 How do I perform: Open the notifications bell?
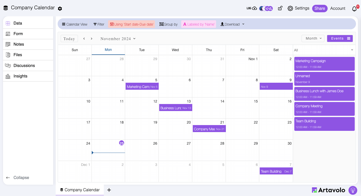pos(354,9)
